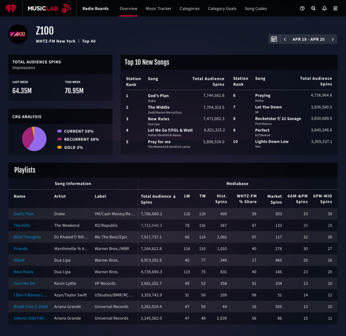Click the Recurrent 38% magenta legend swatch
The height and width of the screenshot is (336, 346).
coord(59,139)
